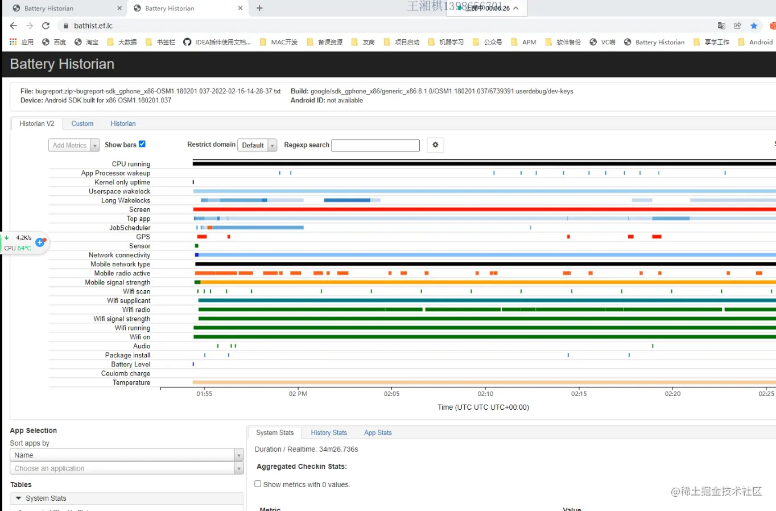Open the 淘宝 bookmark
The image size is (776, 511).
[x=86, y=42]
